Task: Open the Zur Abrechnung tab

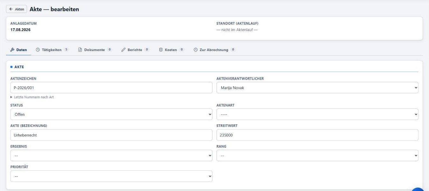Action: [214, 50]
